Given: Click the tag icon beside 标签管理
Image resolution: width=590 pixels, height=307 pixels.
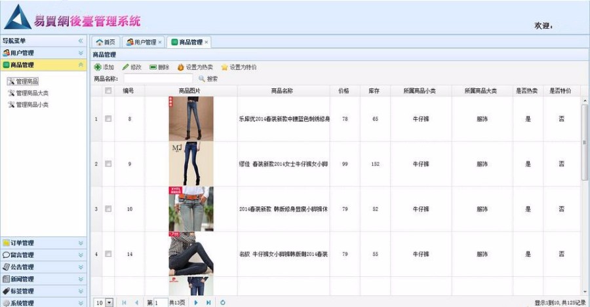Looking at the screenshot, I should point(6,291).
